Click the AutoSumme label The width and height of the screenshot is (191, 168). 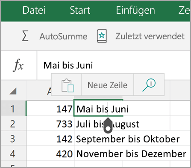pos(63,36)
